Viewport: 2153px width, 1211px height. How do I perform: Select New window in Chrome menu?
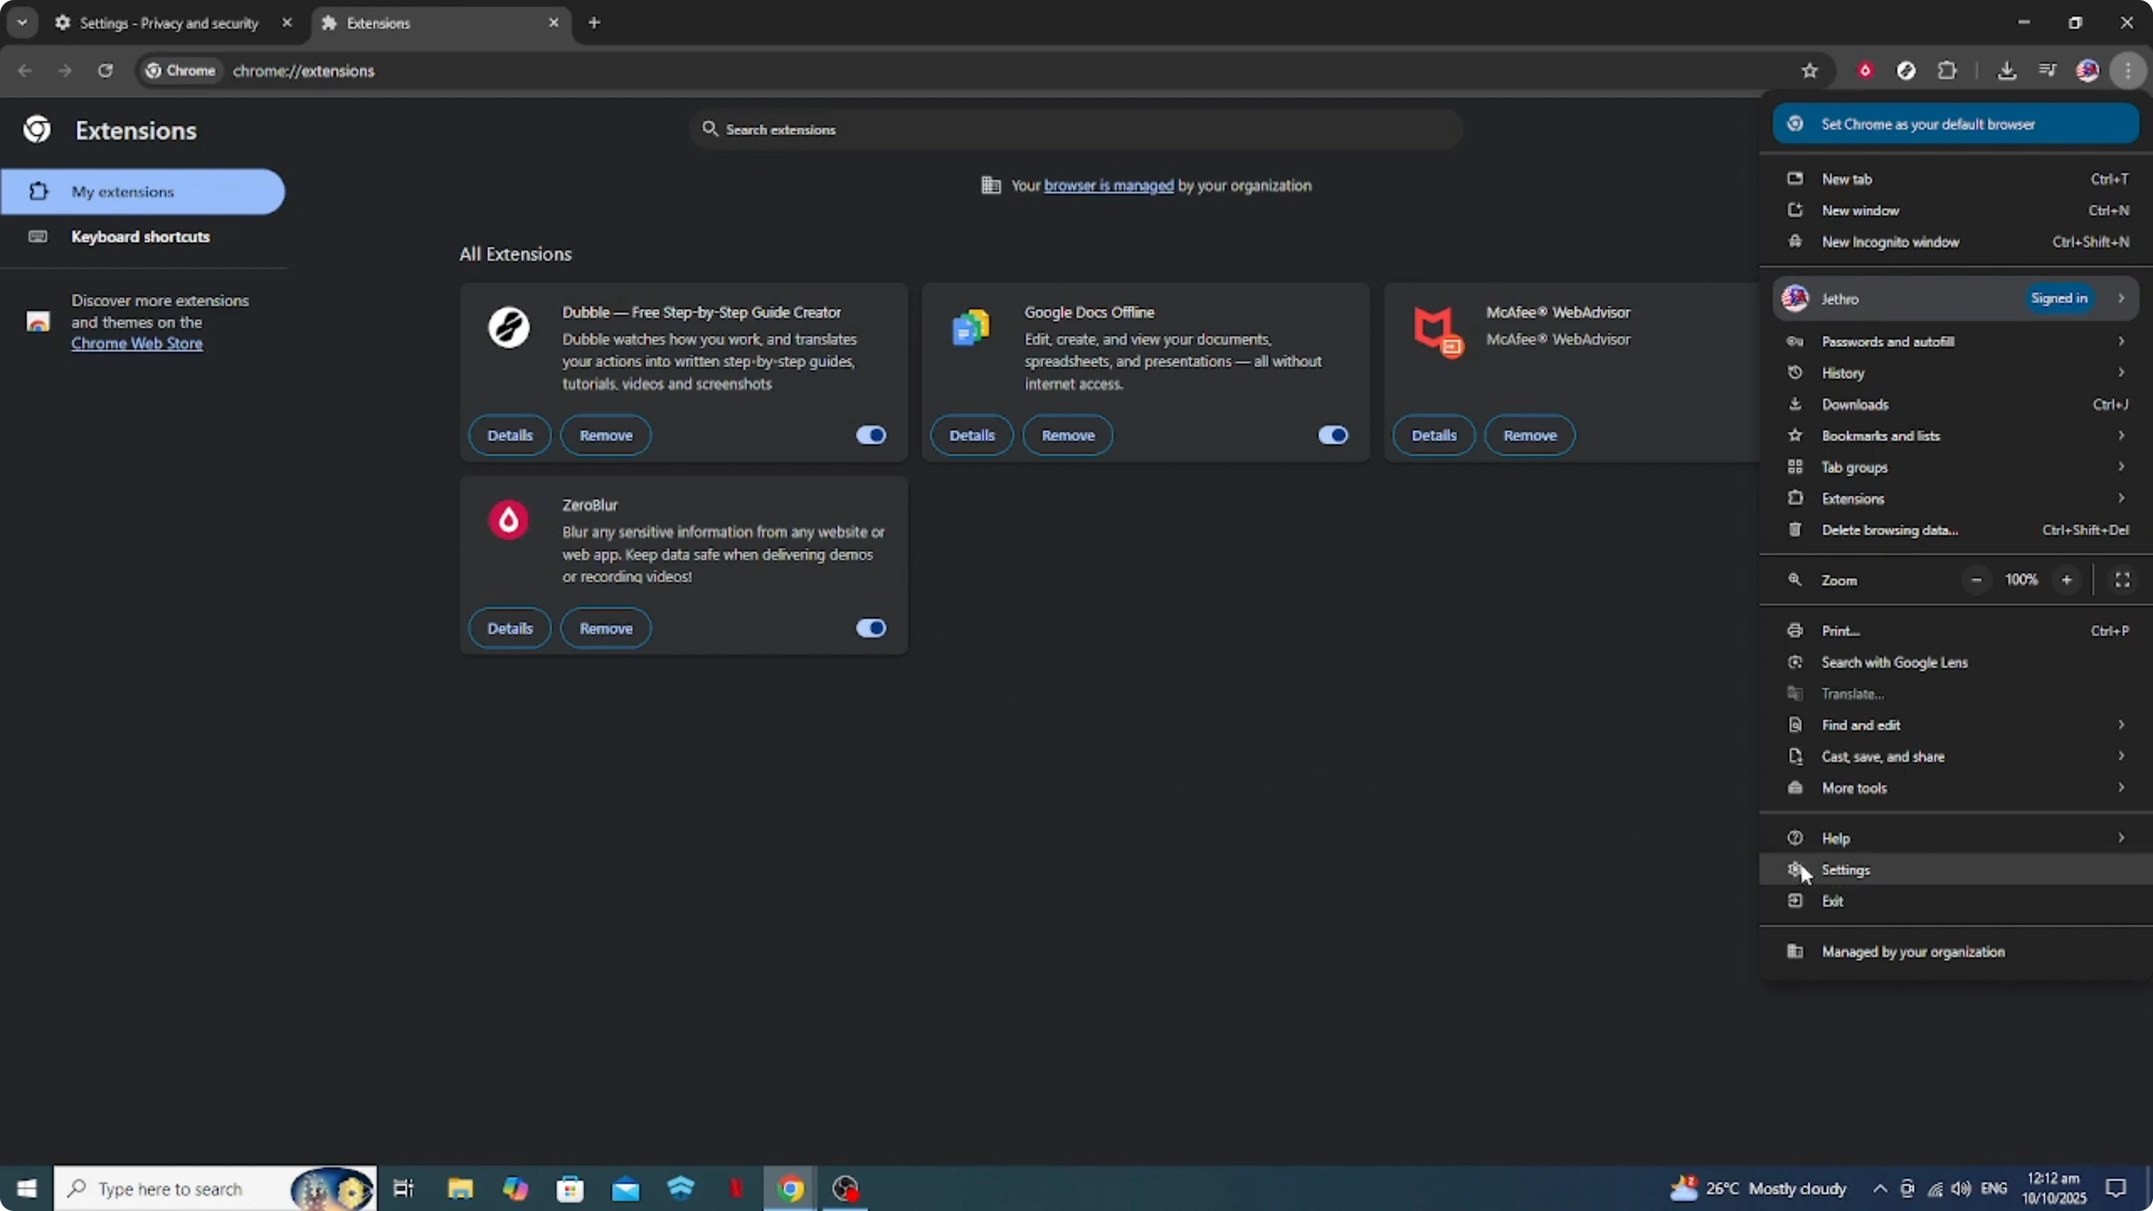(x=1956, y=211)
